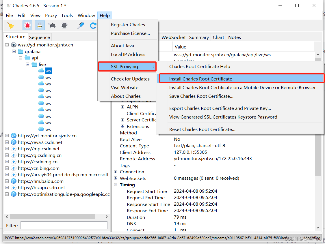Click the wss://yd-monitor.sjzntv.cn host icon
Screen dimensions: 325x244
[x=14, y=45]
